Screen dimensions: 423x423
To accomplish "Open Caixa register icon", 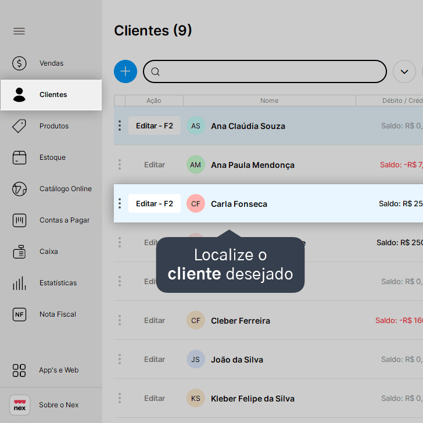I will (x=19, y=252).
